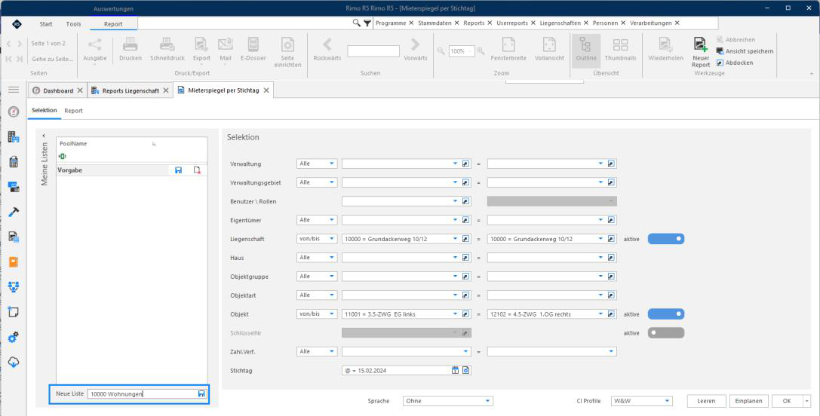The height and width of the screenshot is (416, 820).
Task: Save the Neue Liste with disk icon
Action: (201, 394)
